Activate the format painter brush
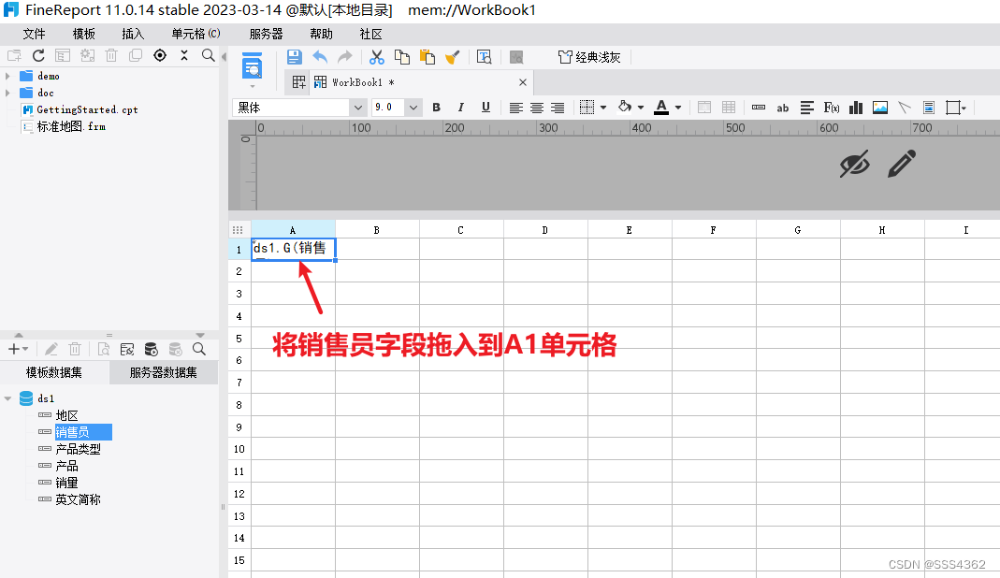This screenshot has height=578, width=1000. [452, 57]
